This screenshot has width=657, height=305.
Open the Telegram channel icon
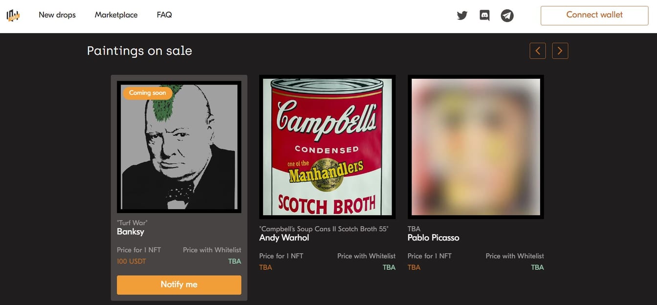507,16
